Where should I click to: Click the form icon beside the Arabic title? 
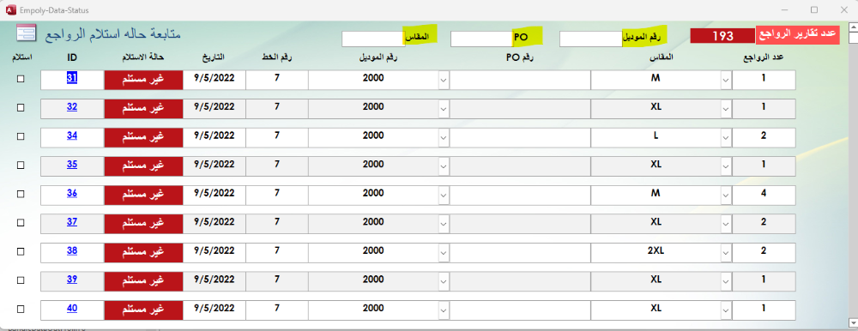[x=26, y=33]
